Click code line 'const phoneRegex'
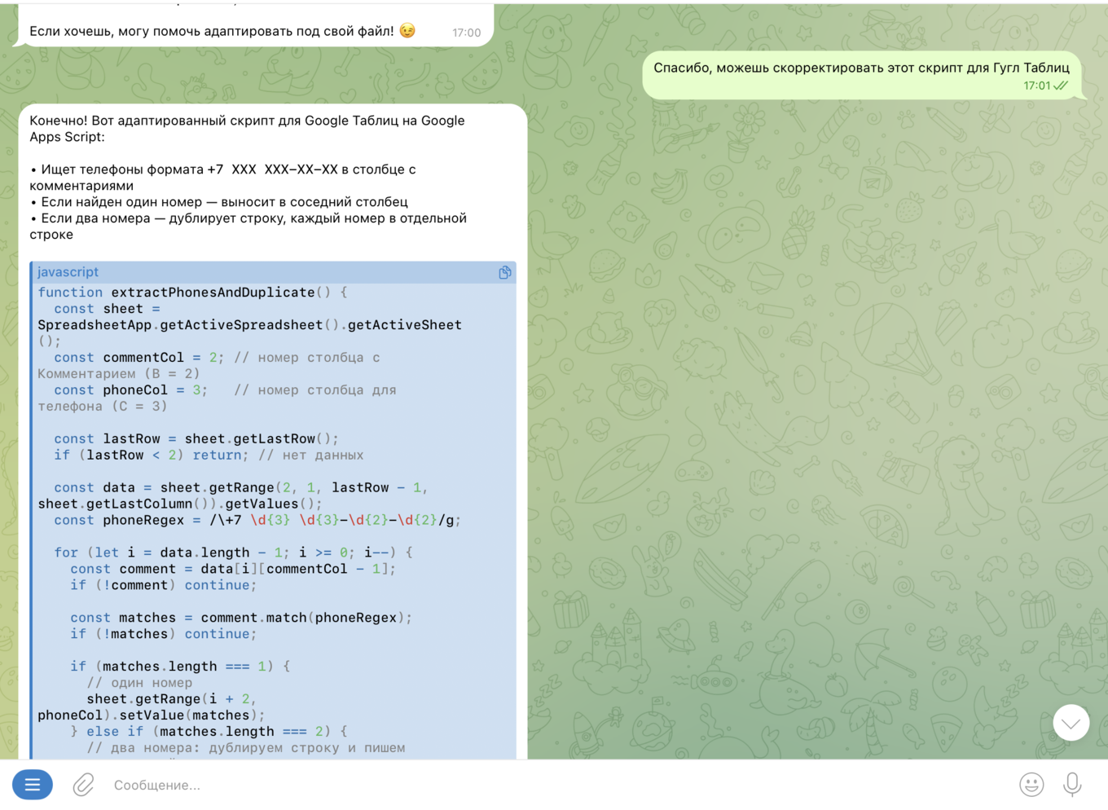Image resolution: width=1108 pixels, height=810 pixels. pyautogui.click(x=257, y=521)
